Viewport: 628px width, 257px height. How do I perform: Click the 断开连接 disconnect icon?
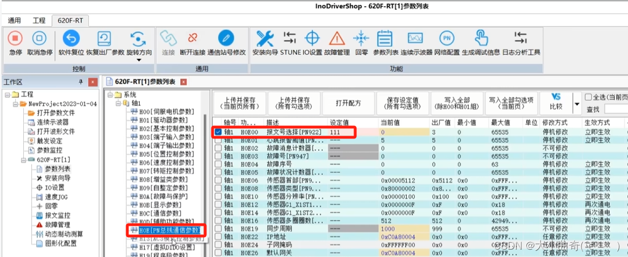193,39
